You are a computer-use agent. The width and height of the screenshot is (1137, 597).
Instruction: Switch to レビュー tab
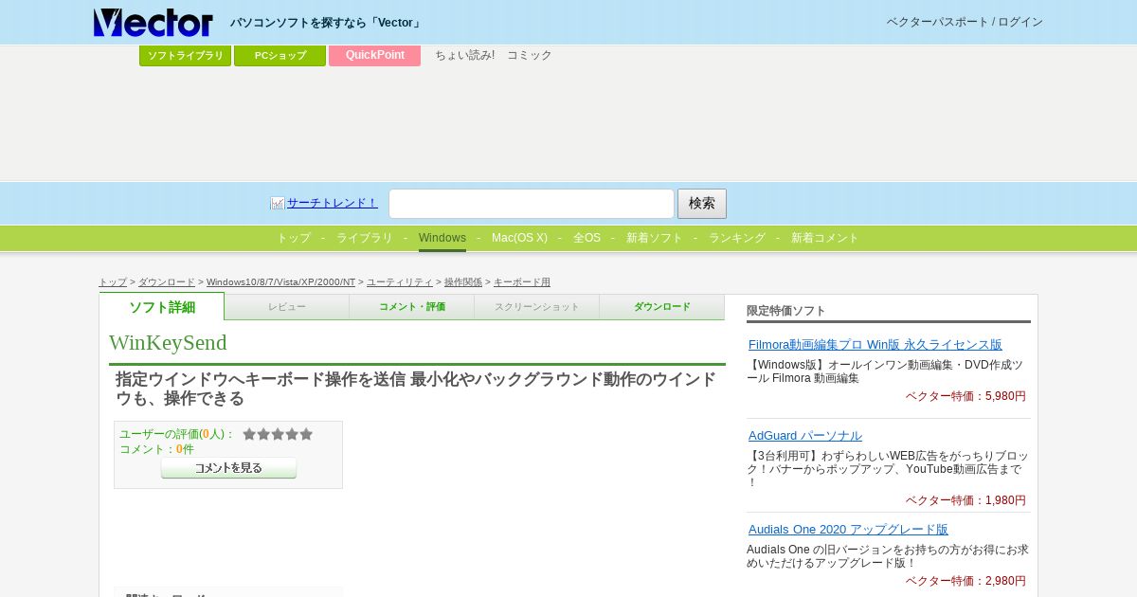(x=287, y=307)
